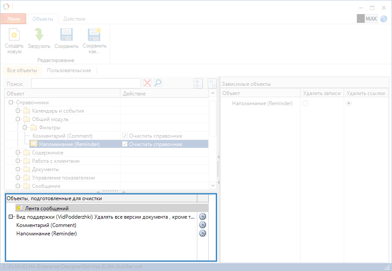Click gear icon for Комментарий (Comment) row
Viewport: 392px width, 271px height.
pyautogui.click(x=203, y=225)
